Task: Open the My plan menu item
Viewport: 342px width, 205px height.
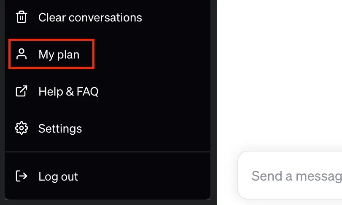Action: [51, 54]
